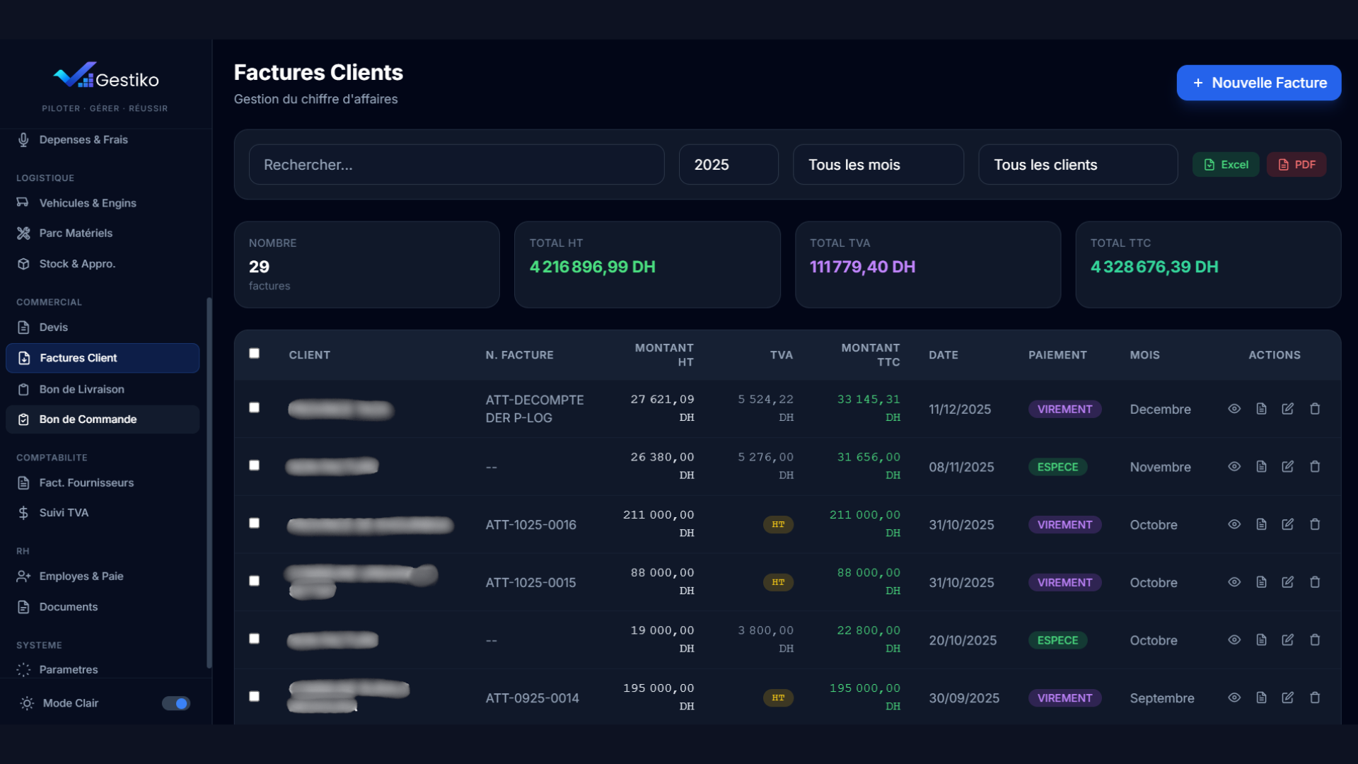The image size is (1358, 764).
Task: Export the list using the Excel button
Action: tap(1226, 164)
